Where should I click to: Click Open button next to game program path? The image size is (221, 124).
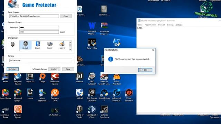pos(66,16)
